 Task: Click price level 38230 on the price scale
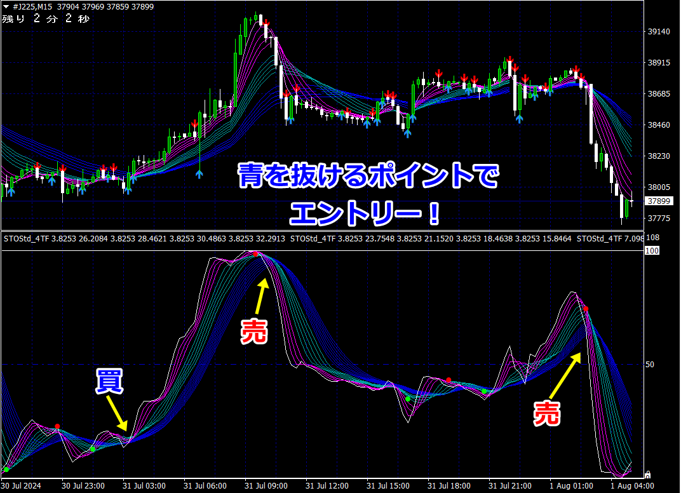click(659, 156)
